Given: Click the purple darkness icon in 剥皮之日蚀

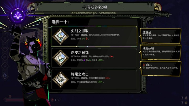Looking at the screenshot, I should pyautogui.click(x=84, y=60).
